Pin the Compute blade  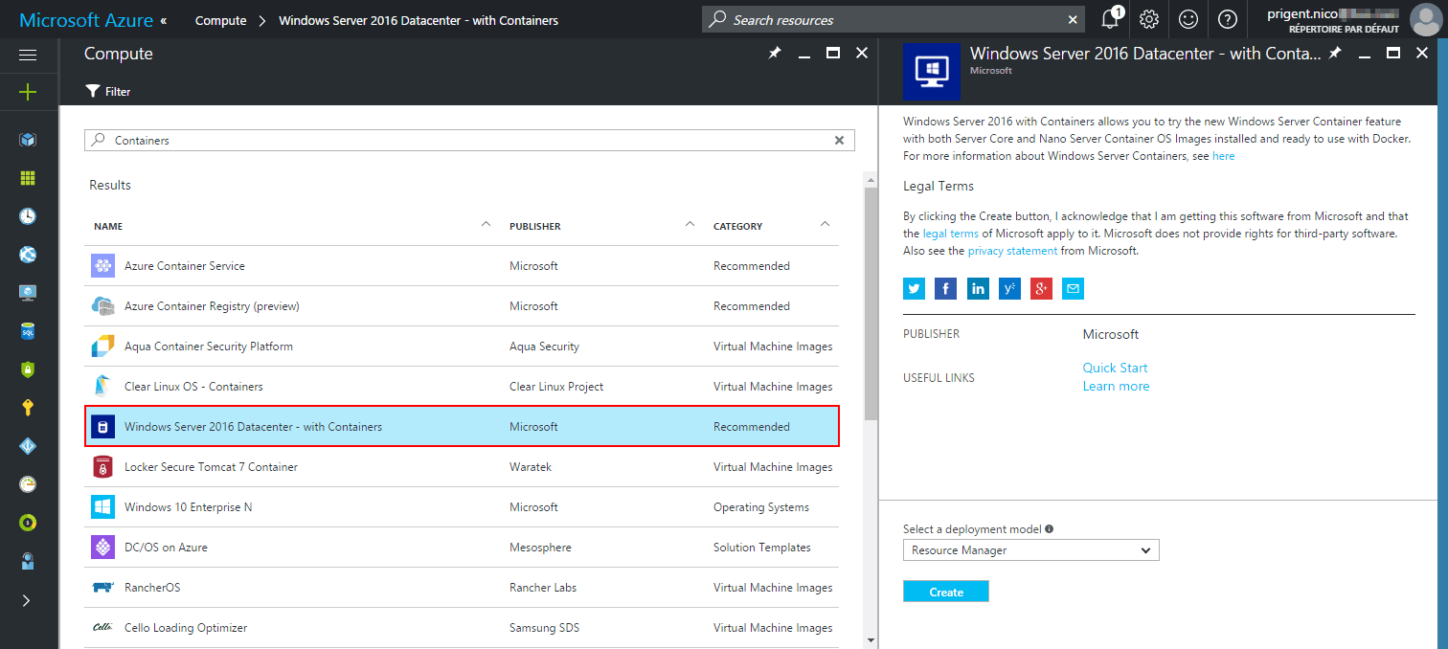[x=775, y=54]
